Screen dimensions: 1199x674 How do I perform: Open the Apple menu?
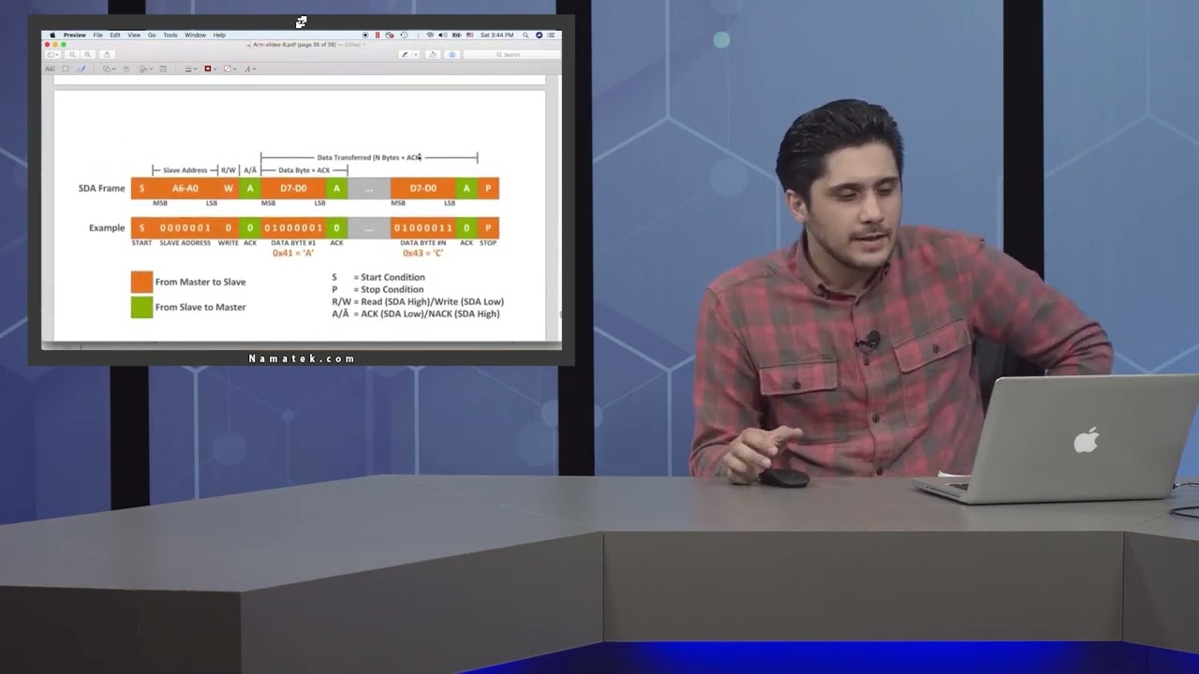tap(52, 35)
